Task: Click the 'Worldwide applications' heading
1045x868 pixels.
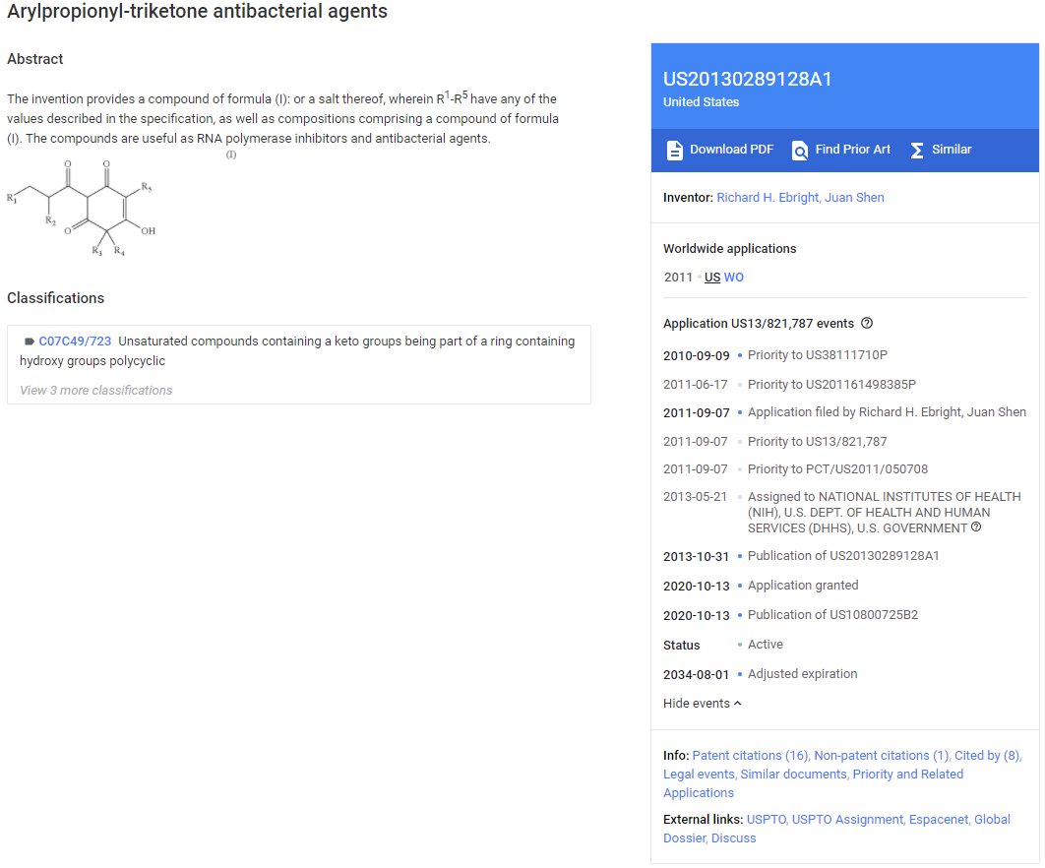Action: point(729,249)
